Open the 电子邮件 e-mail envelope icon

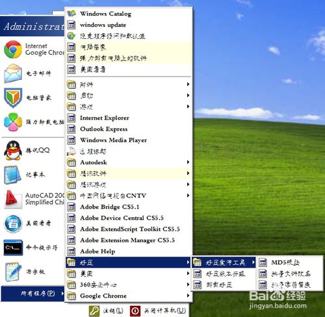pyautogui.click(x=13, y=73)
